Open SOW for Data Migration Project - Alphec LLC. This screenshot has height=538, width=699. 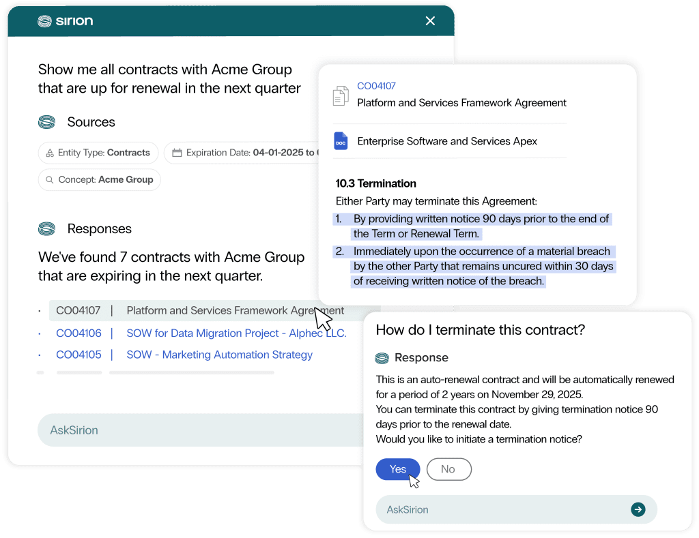(x=236, y=333)
